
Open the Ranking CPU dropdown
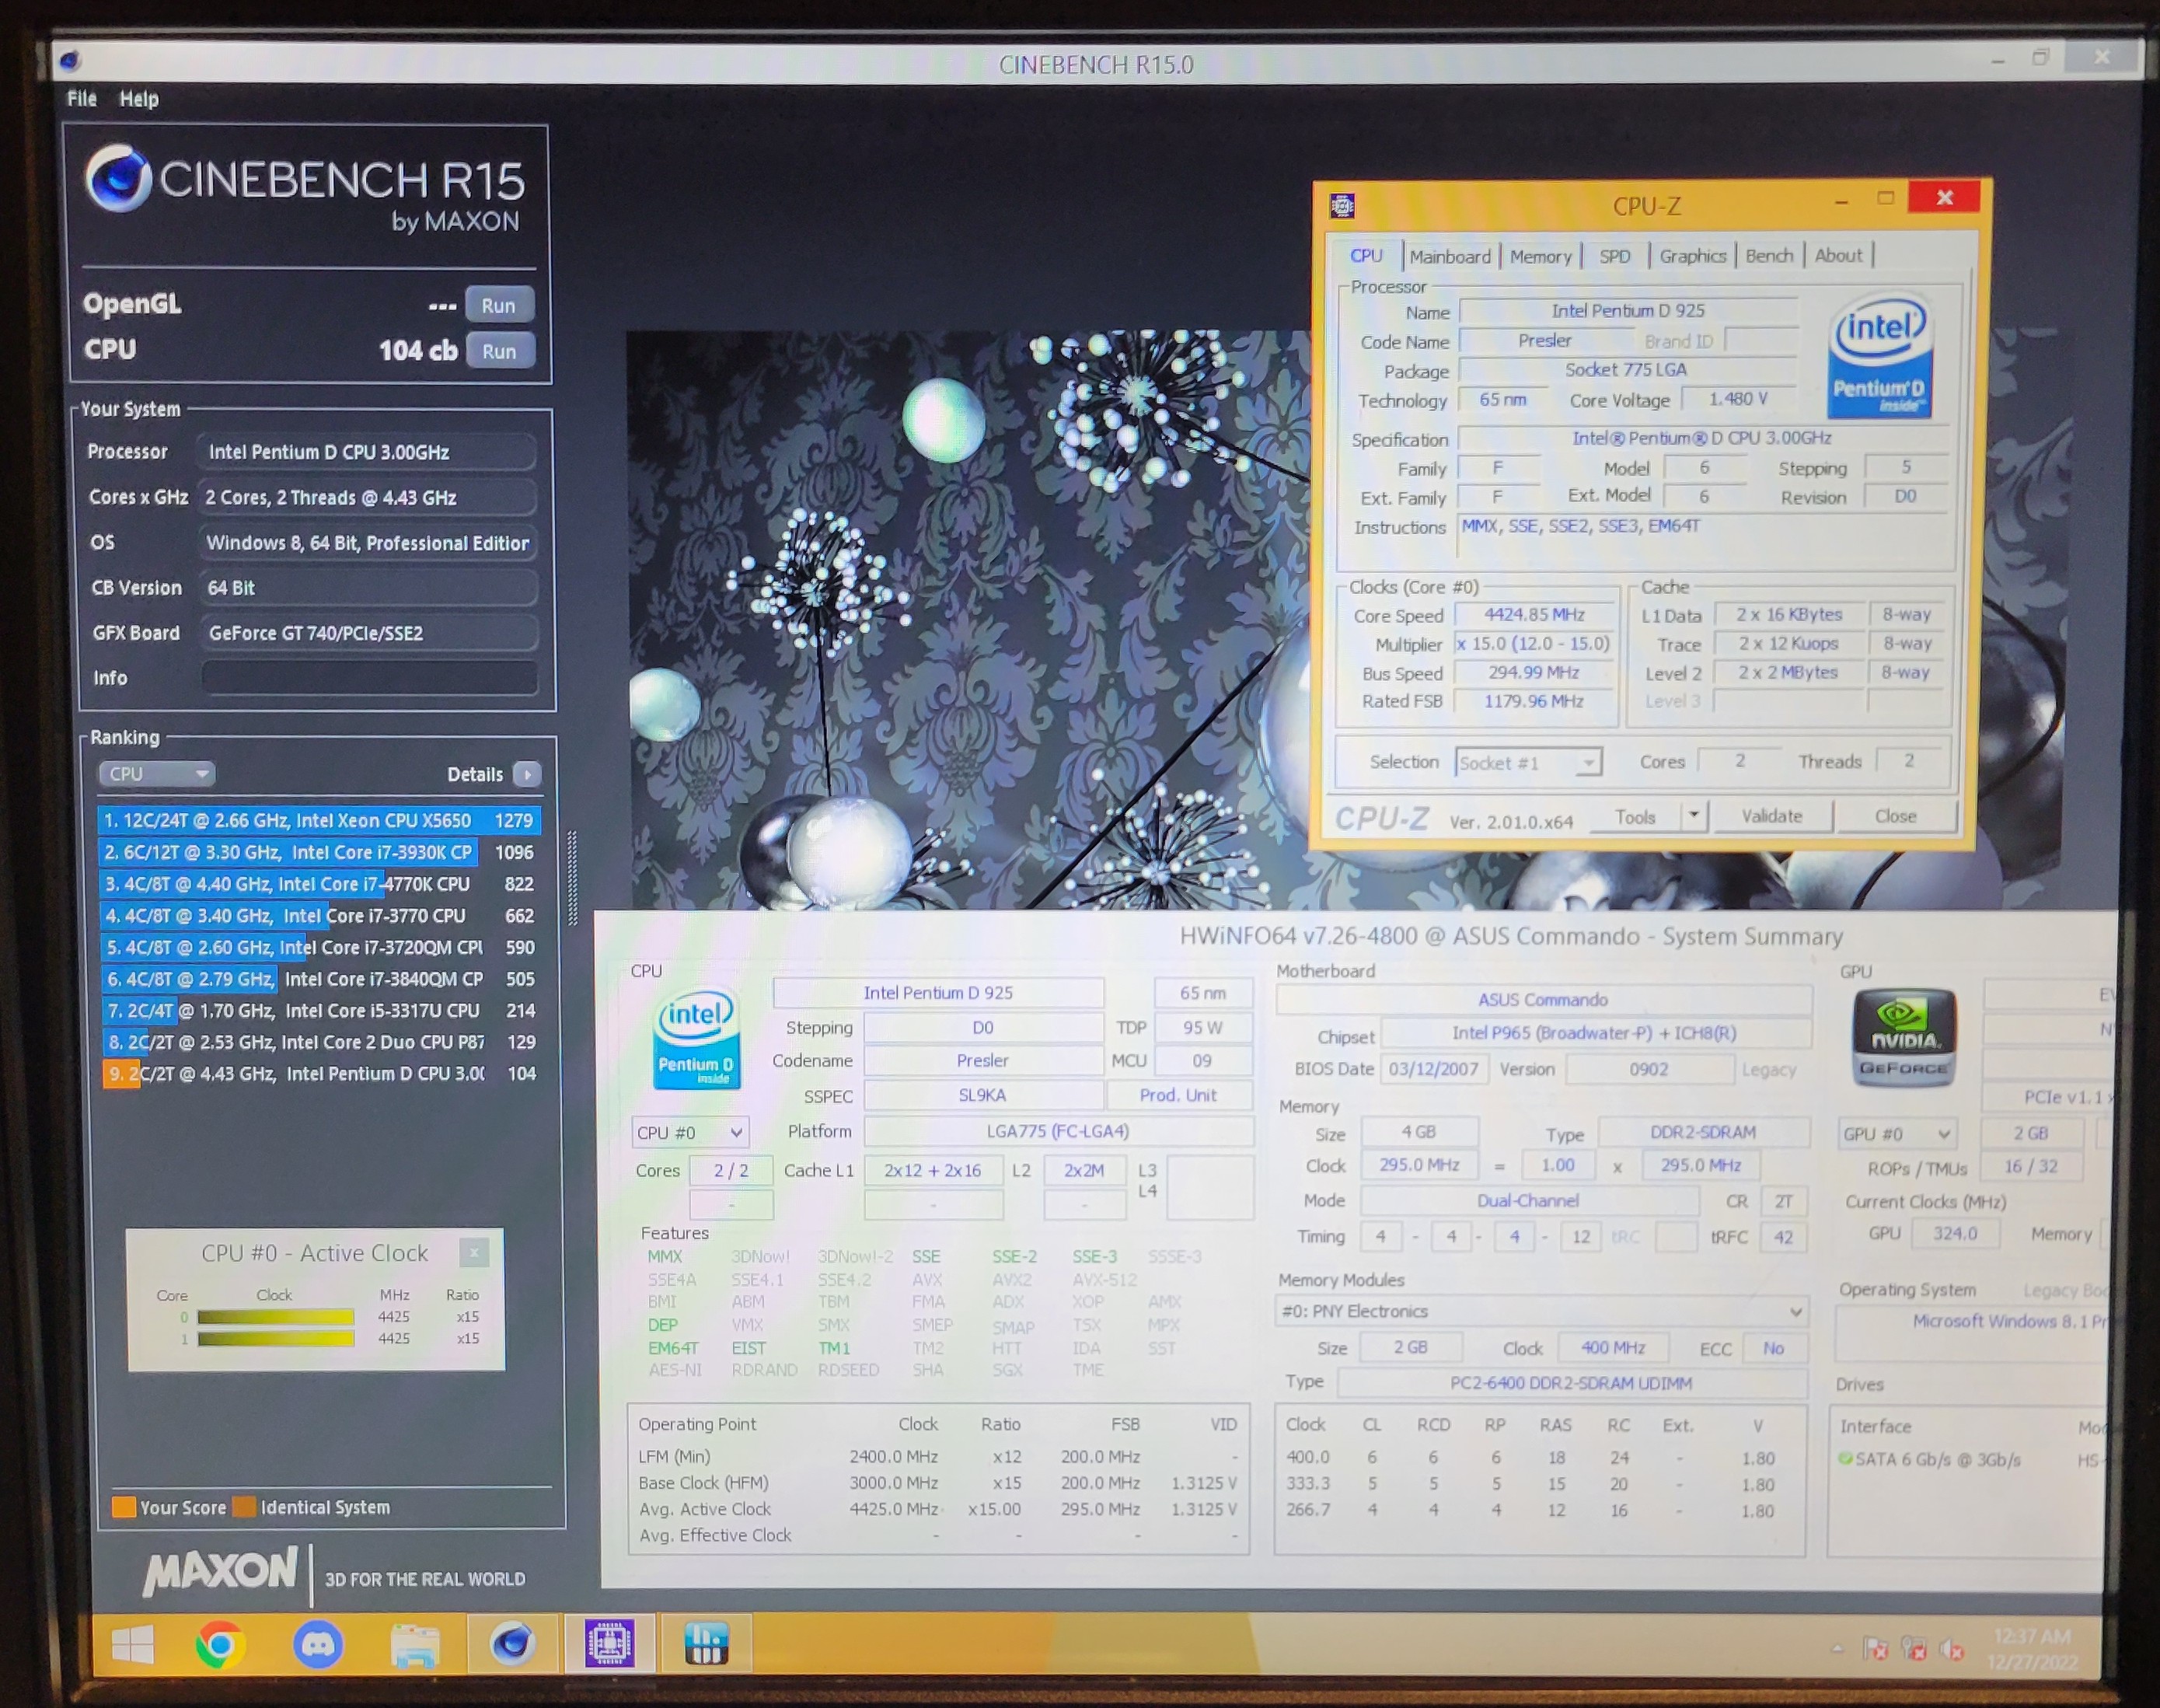[157, 774]
